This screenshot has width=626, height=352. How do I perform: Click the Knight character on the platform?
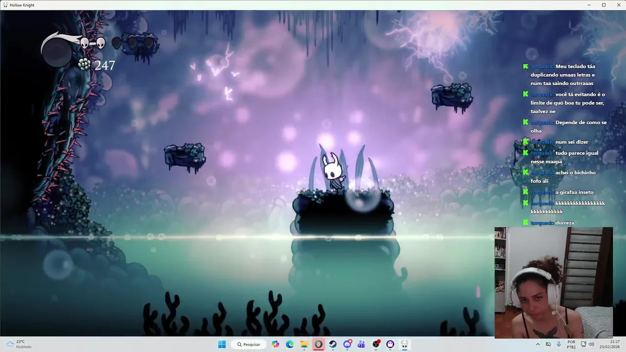coord(335,171)
